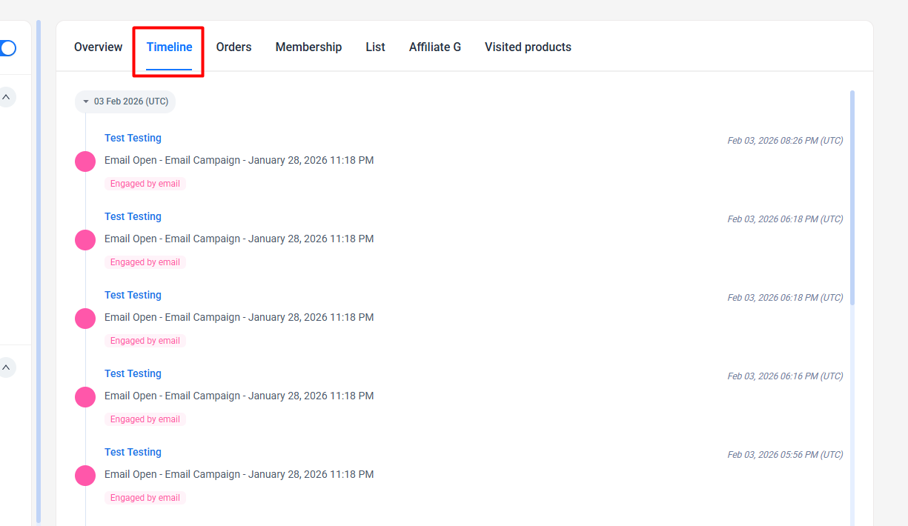Click Engaged by email tag on 08:26 PM event
Viewport: 908px width, 526px height.
[145, 184]
